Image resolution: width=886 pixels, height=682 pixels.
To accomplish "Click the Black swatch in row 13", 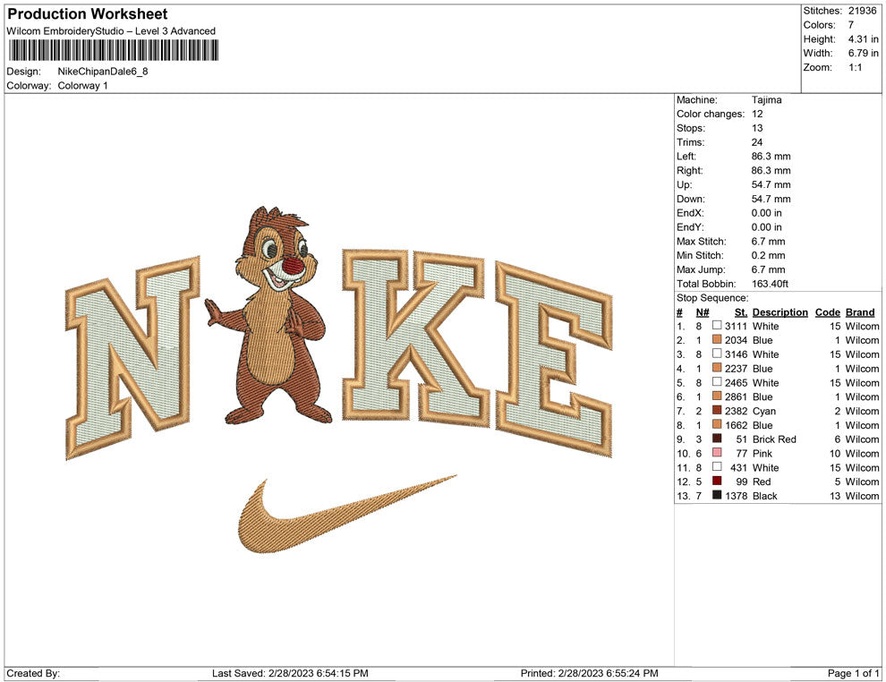I will point(717,495).
